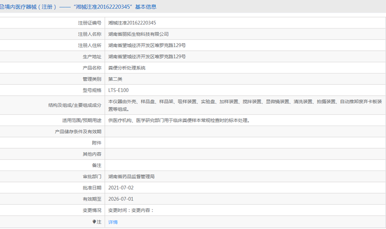Viewport: 386px width, 229px height.
Task: Click the 产品储存条件及有效期 row label
Action: tap(78, 132)
